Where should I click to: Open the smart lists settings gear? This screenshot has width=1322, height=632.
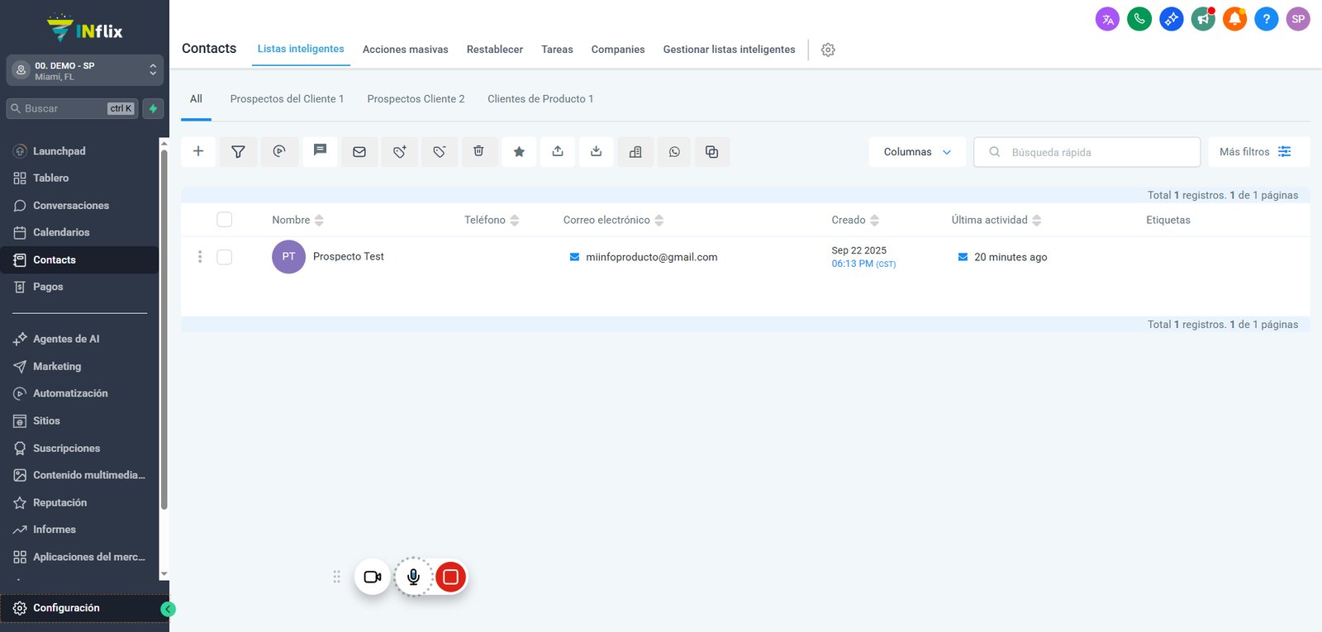(828, 50)
